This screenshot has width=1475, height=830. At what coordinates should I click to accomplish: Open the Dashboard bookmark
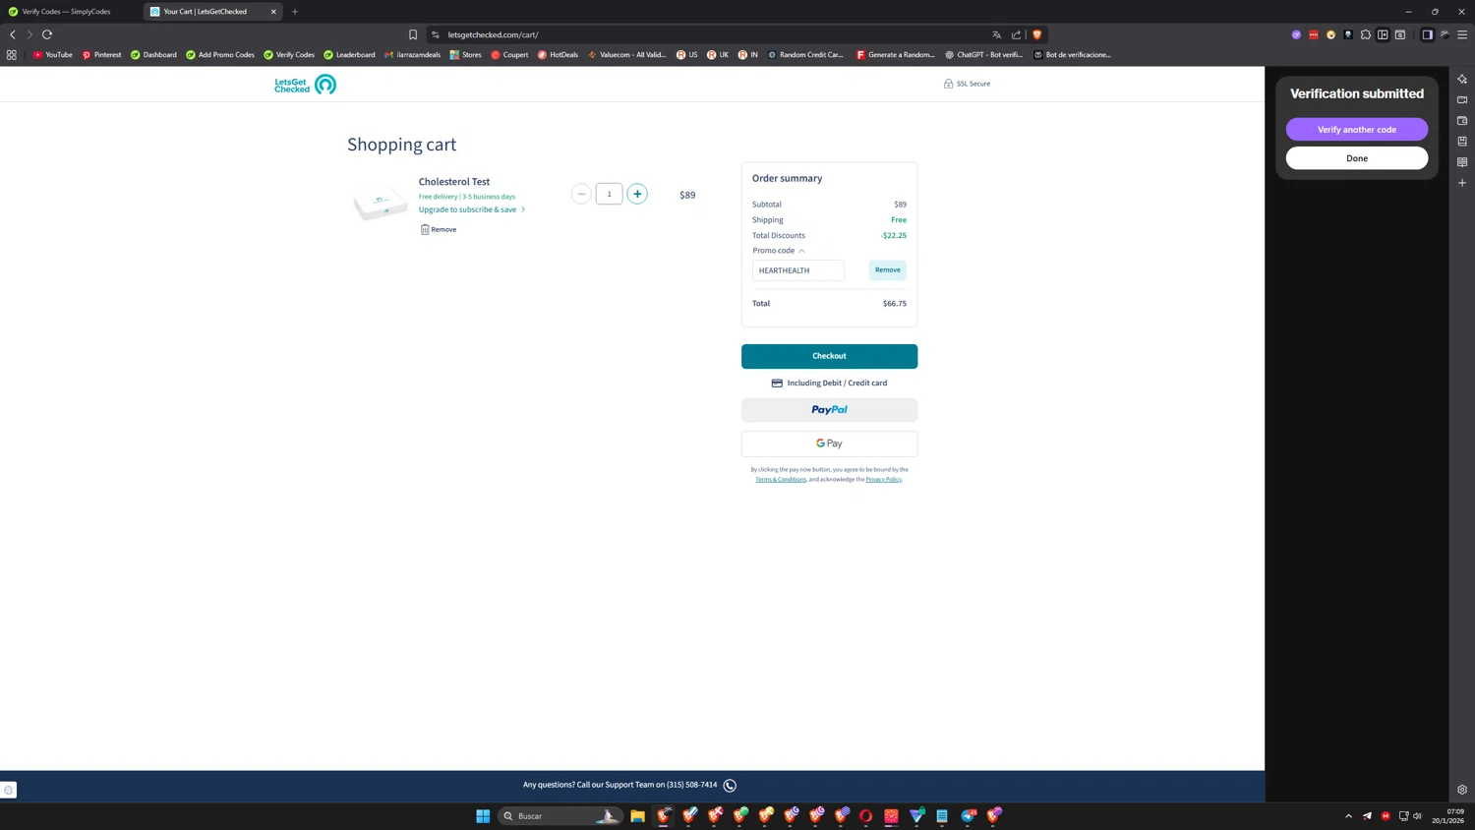click(x=153, y=55)
